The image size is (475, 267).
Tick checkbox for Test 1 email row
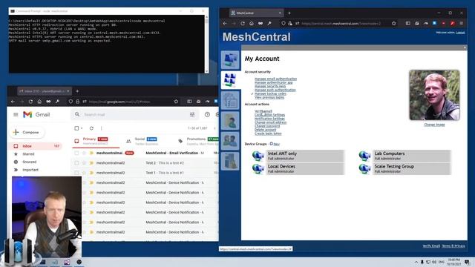76,173
